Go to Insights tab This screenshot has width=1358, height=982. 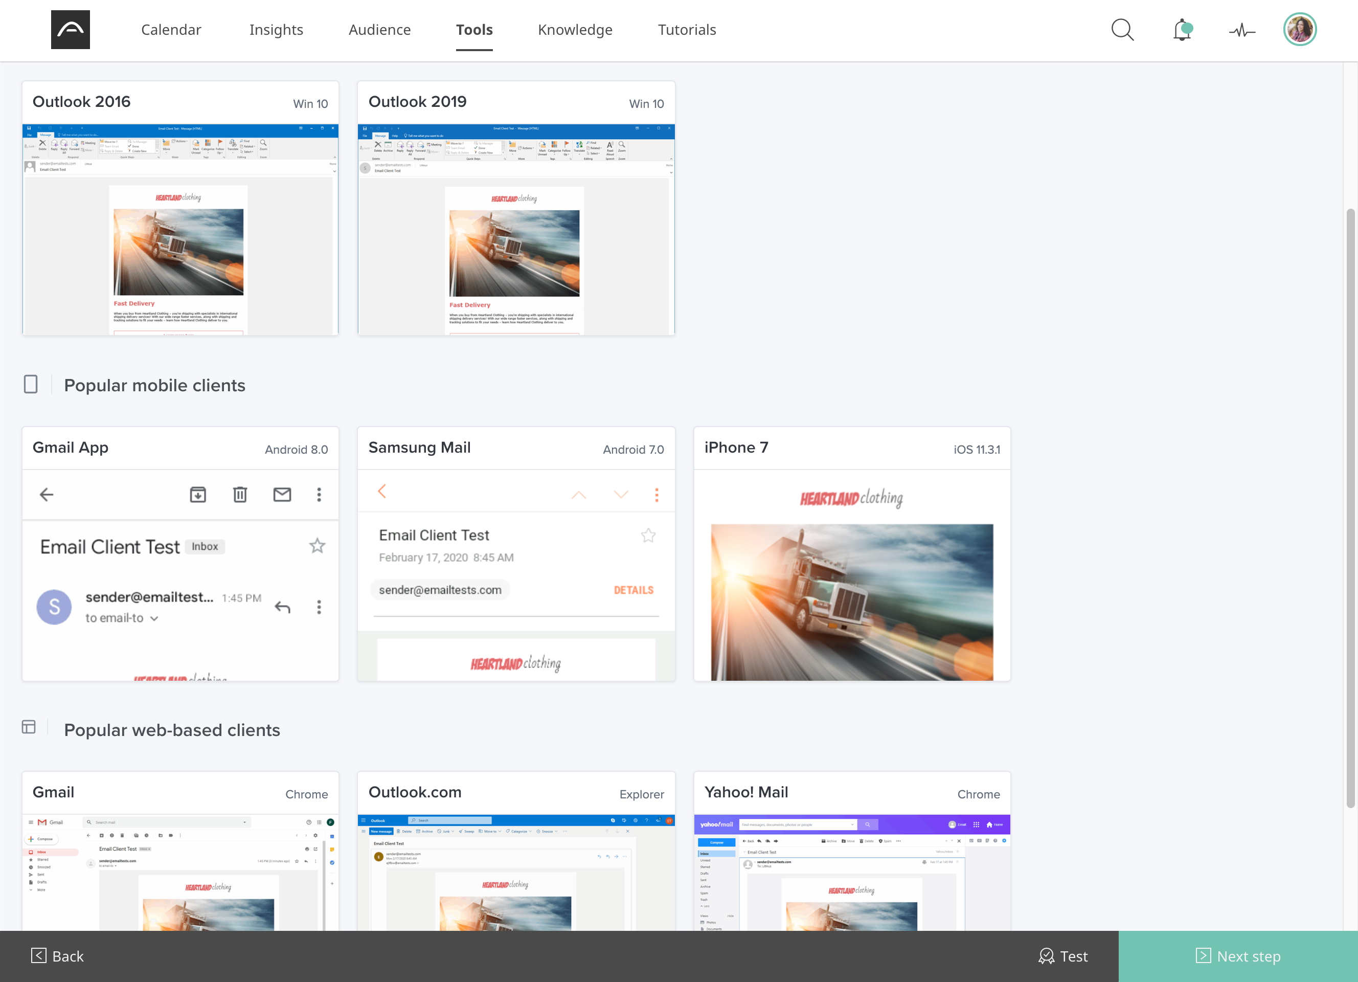(x=276, y=29)
